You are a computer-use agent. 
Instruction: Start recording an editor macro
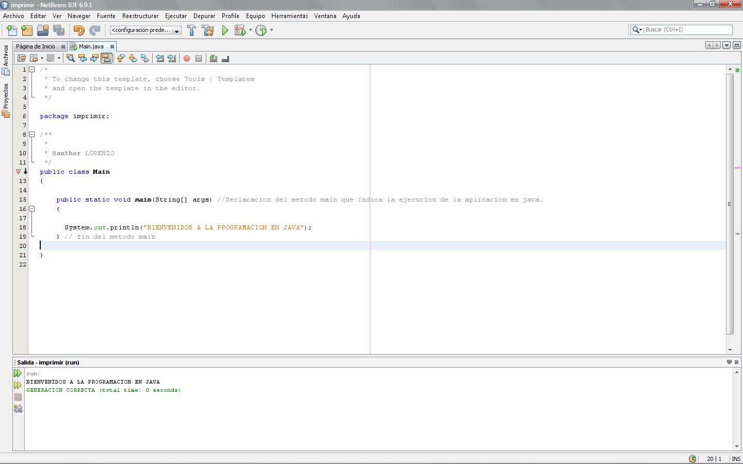(186, 58)
